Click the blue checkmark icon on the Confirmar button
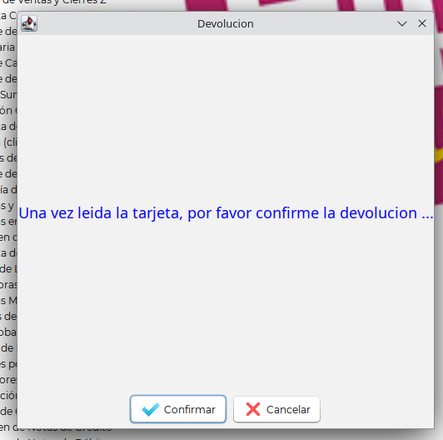The width and height of the screenshot is (443, 440). tap(151, 409)
